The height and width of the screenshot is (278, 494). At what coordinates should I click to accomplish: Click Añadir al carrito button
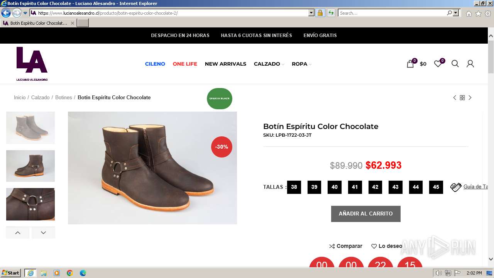[365, 214]
